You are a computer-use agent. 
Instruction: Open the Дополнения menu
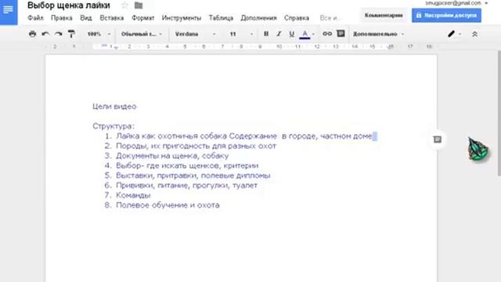258,18
